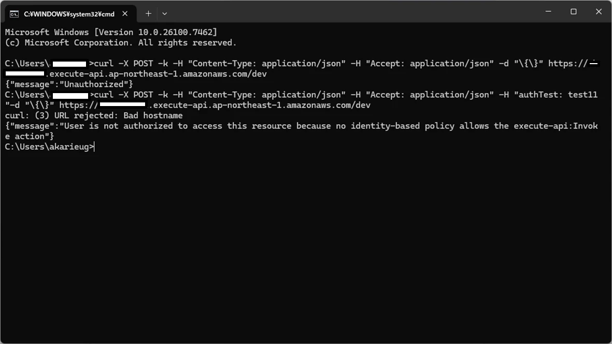
Task: Place cursor at C:\Users\akarieug> prompt
Action: point(94,147)
